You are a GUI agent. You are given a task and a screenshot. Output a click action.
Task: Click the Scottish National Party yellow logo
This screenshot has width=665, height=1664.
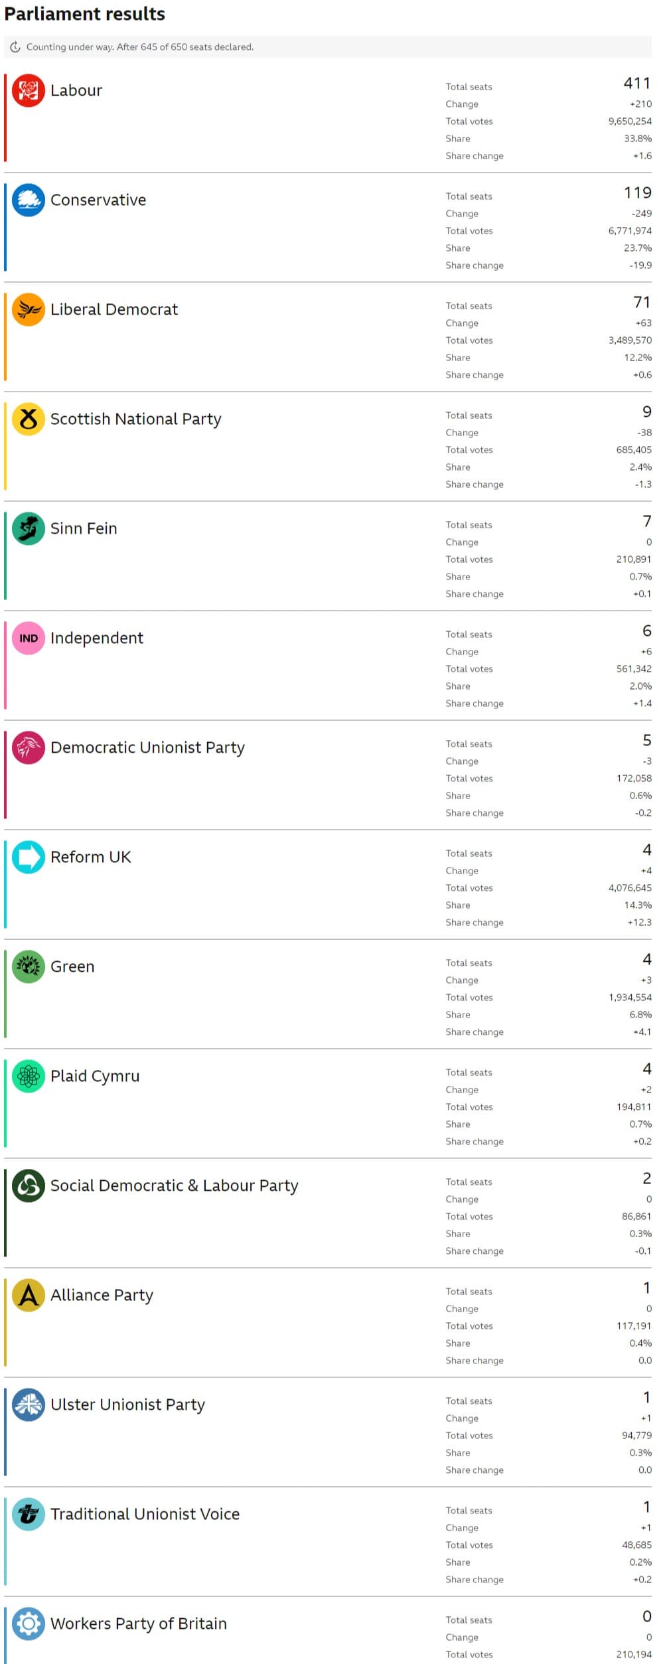pos(29,419)
